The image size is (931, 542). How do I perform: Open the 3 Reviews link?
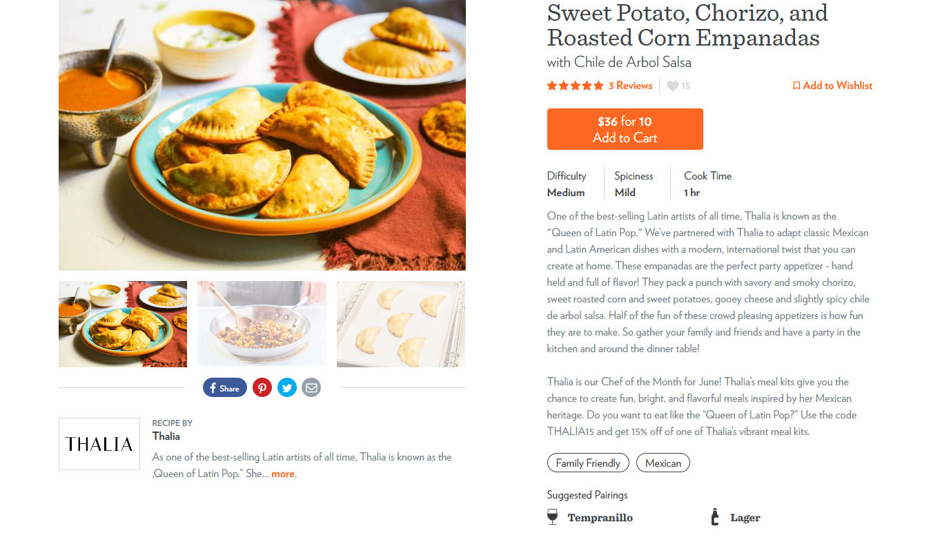click(x=630, y=86)
